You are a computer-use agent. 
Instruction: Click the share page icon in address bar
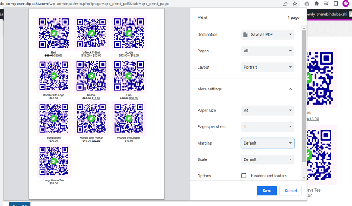tap(285, 4)
